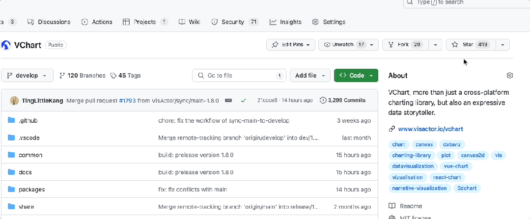Open the sync-main-to-develop workflow commit message
The height and width of the screenshot is (219, 530).
click(x=224, y=121)
